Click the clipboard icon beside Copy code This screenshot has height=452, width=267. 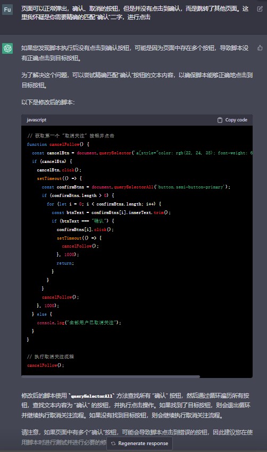[x=220, y=120]
